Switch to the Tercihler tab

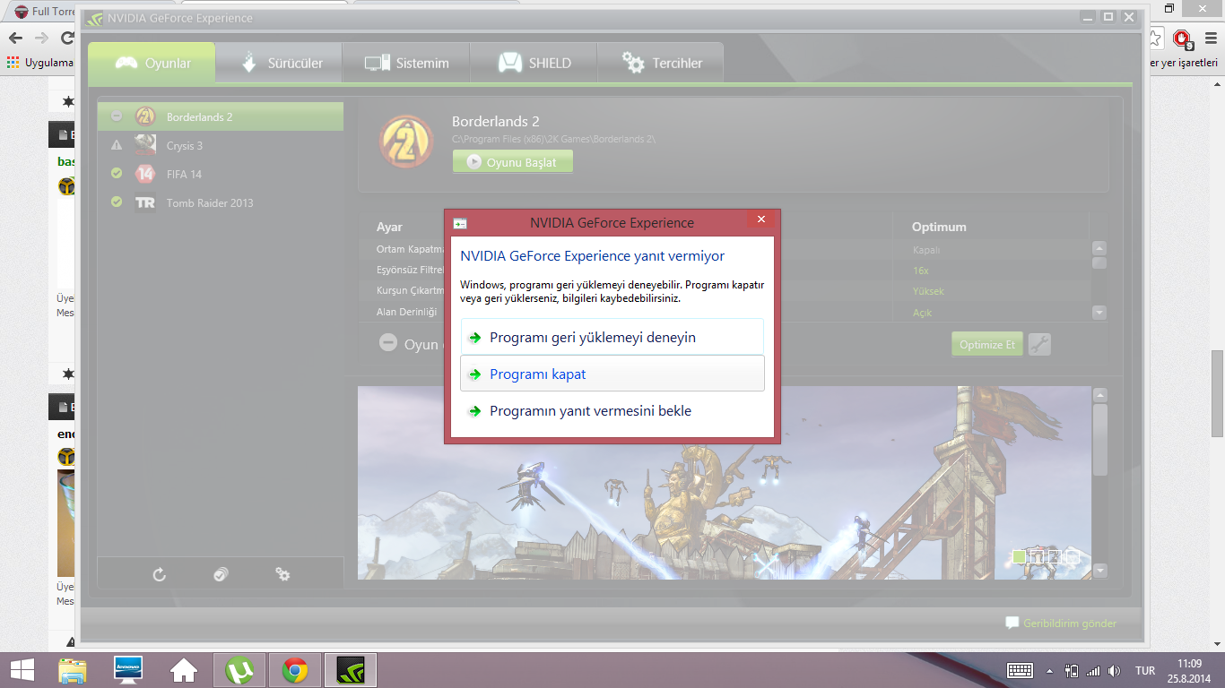[661, 63]
